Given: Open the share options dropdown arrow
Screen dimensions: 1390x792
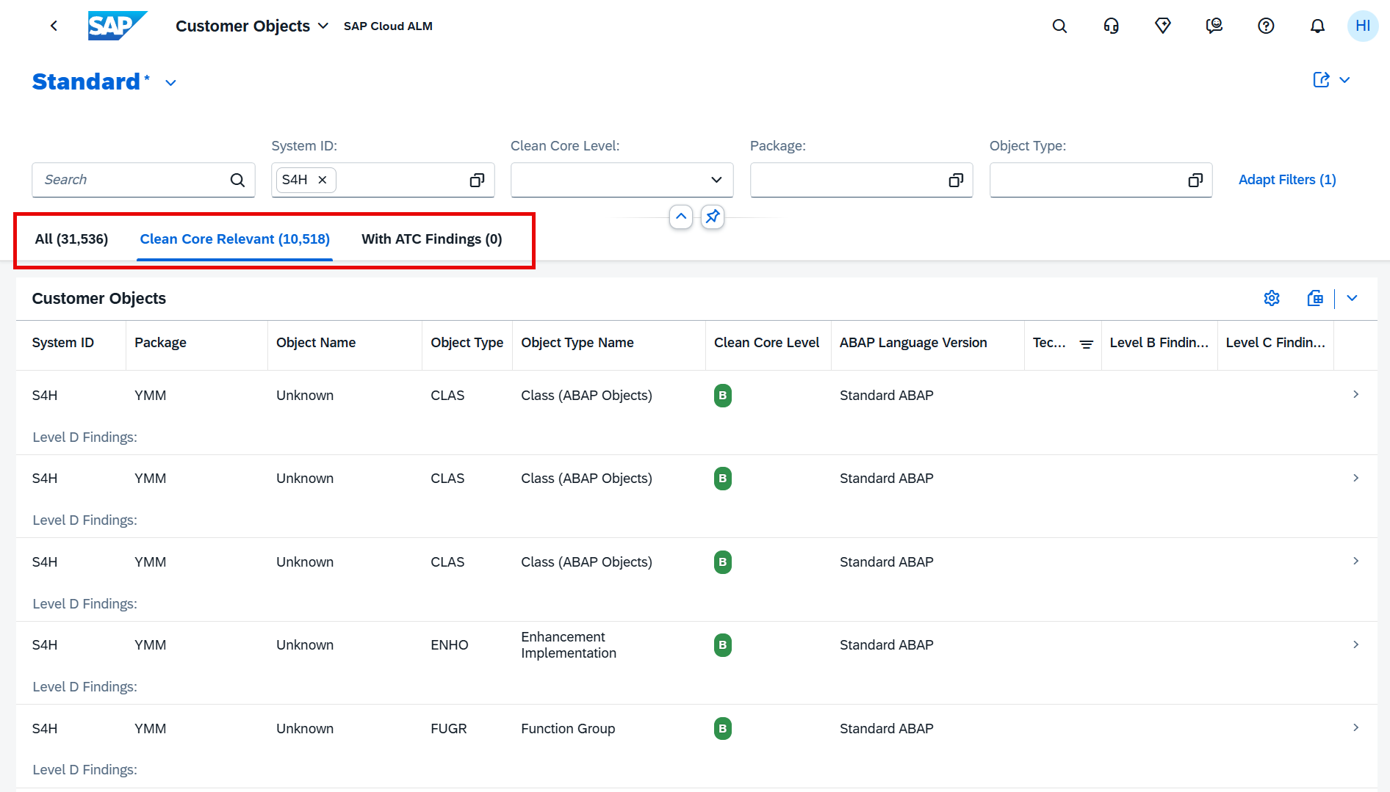Looking at the screenshot, I should pos(1344,80).
